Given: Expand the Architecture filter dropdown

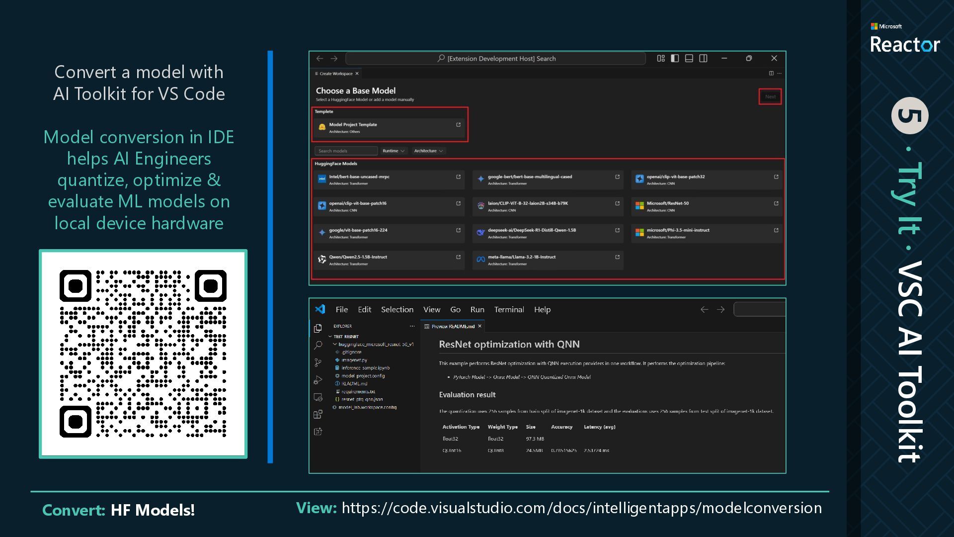Looking at the screenshot, I should [x=428, y=151].
